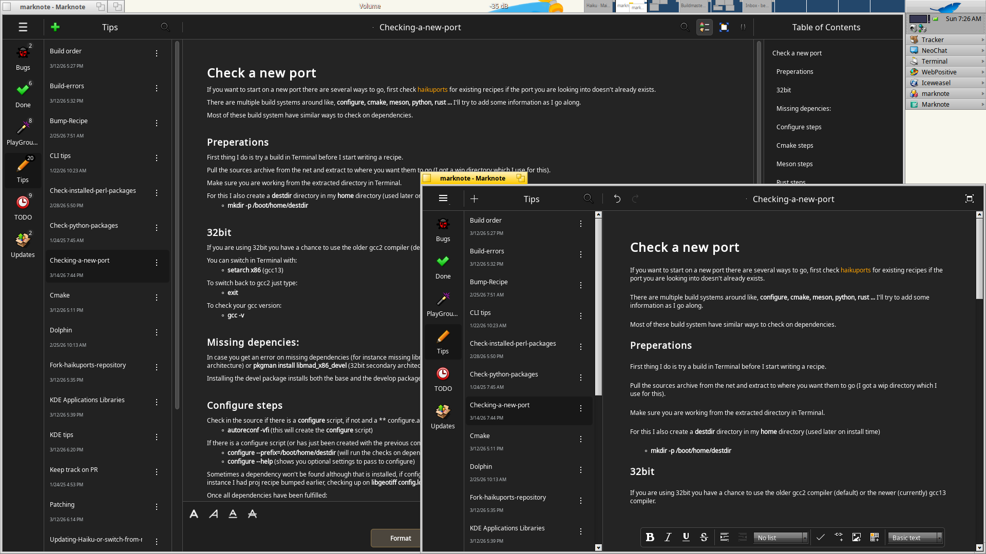Image resolution: width=986 pixels, height=554 pixels.
Task: Open WebPositive from the Deskbar list
Action: tap(939, 72)
